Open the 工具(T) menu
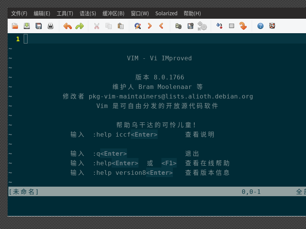The image size is (306, 229). [x=65, y=13]
